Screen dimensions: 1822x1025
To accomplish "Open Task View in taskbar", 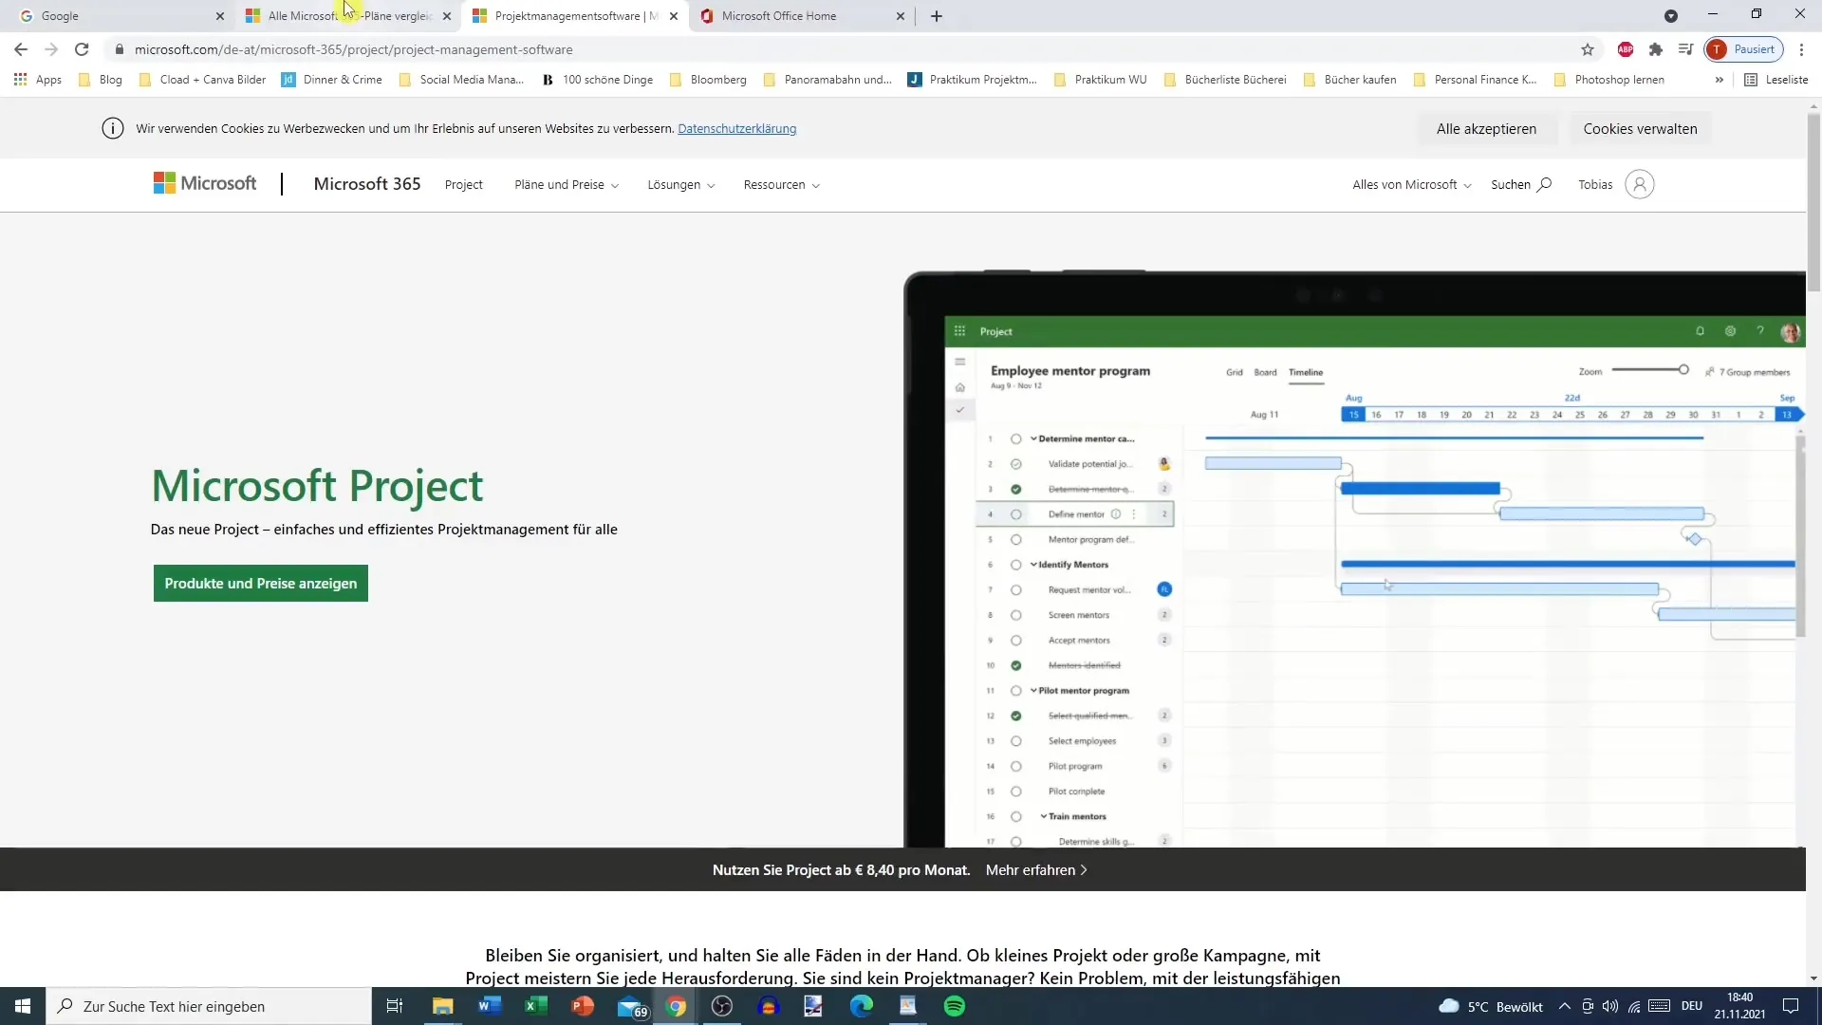I will (395, 1006).
